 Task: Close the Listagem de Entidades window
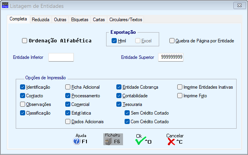tap(239, 5)
